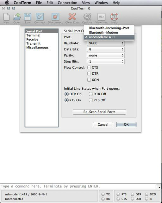The height and width of the screenshot is (203, 162).
Task: Open the Options gear icon
Action: pyautogui.click(x=87, y=16)
